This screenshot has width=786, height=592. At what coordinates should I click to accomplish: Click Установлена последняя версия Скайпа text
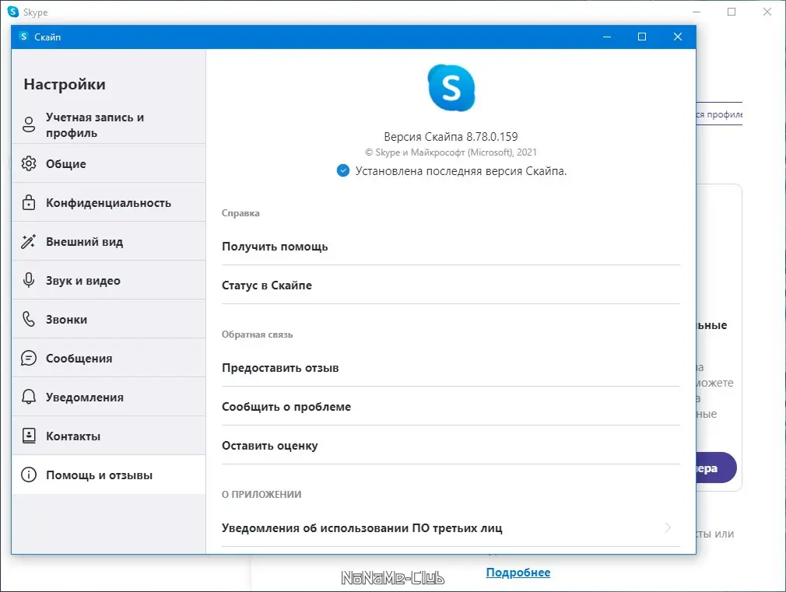[461, 171]
